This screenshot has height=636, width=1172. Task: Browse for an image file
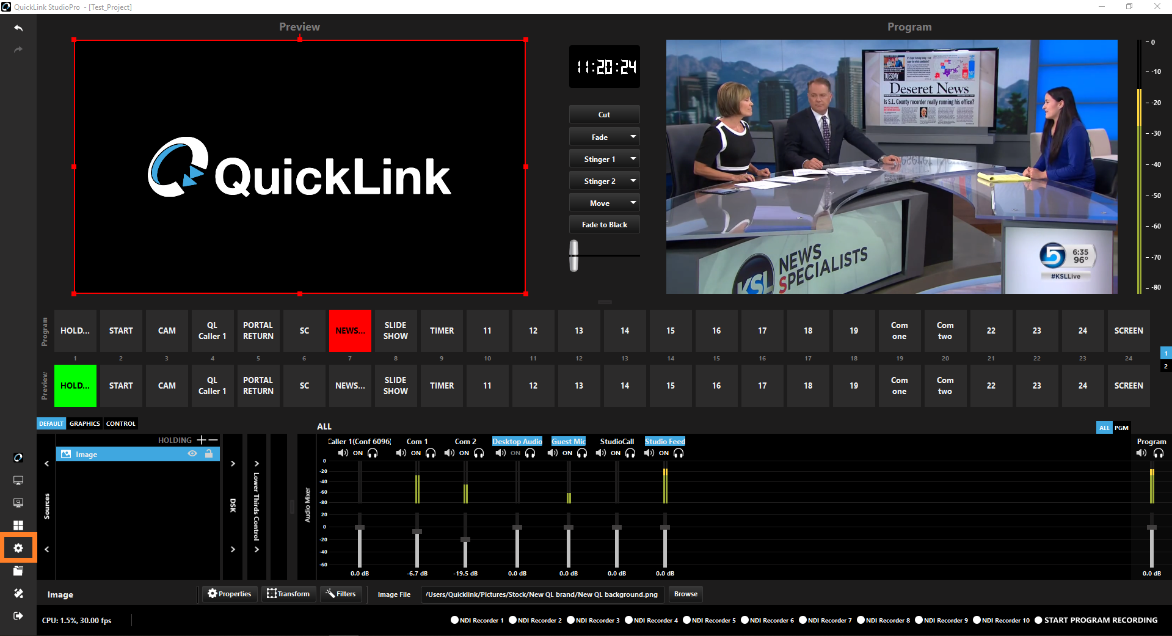pos(686,594)
